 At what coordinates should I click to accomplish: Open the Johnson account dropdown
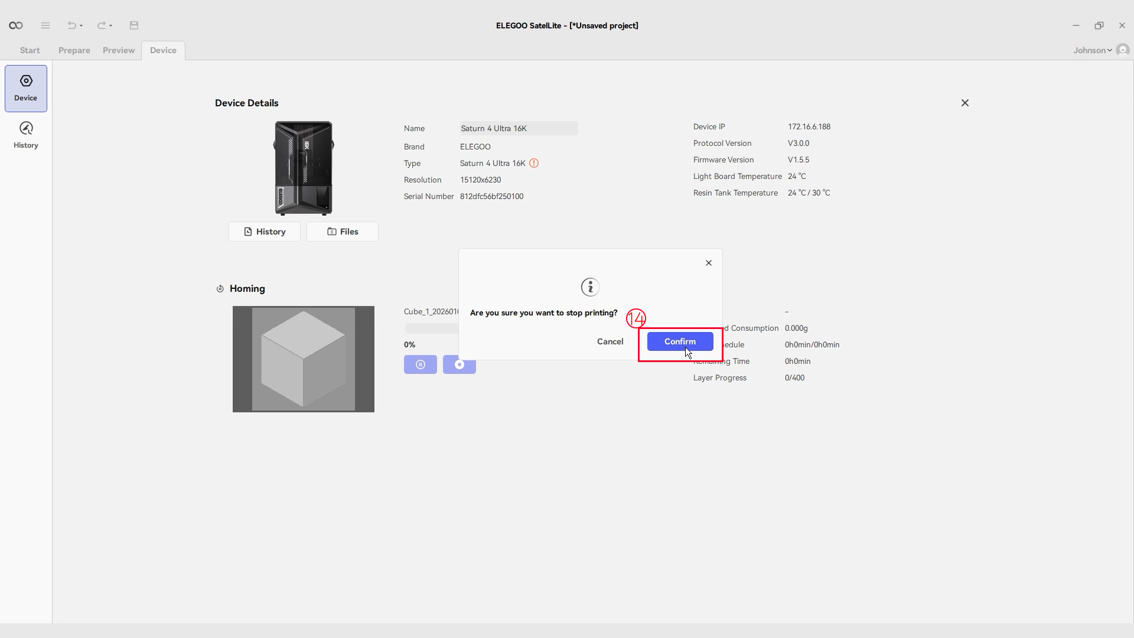coord(1093,50)
